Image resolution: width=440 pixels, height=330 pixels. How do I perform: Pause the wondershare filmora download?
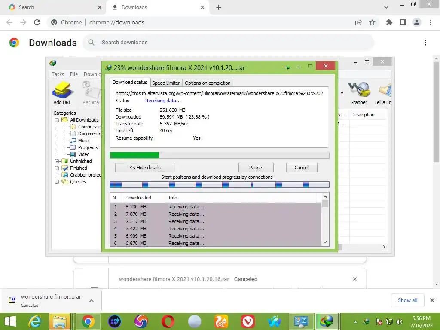click(x=256, y=168)
